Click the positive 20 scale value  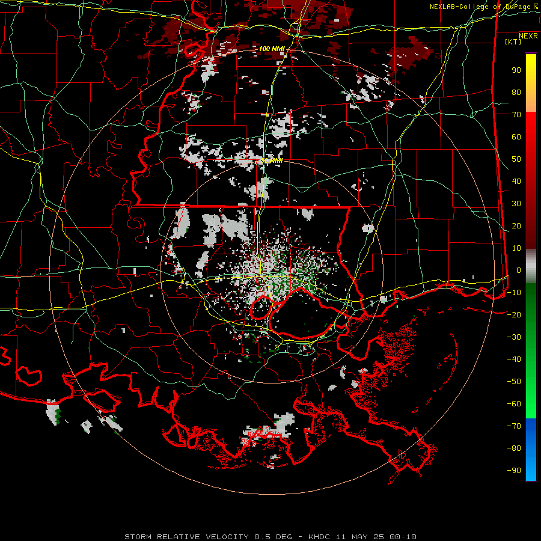coord(516,225)
